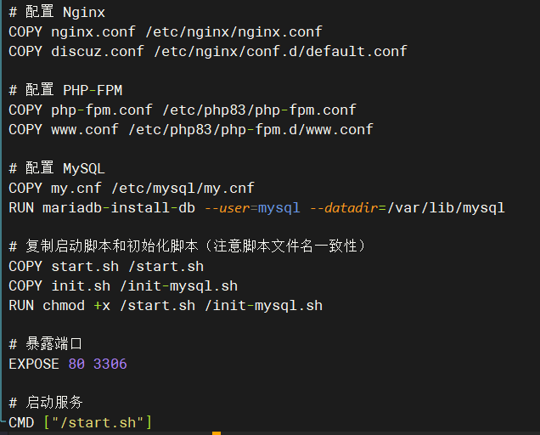
Task: Click the comment line '# 配置 Nginx'
Action: pyautogui.click(x=57, y=12)
